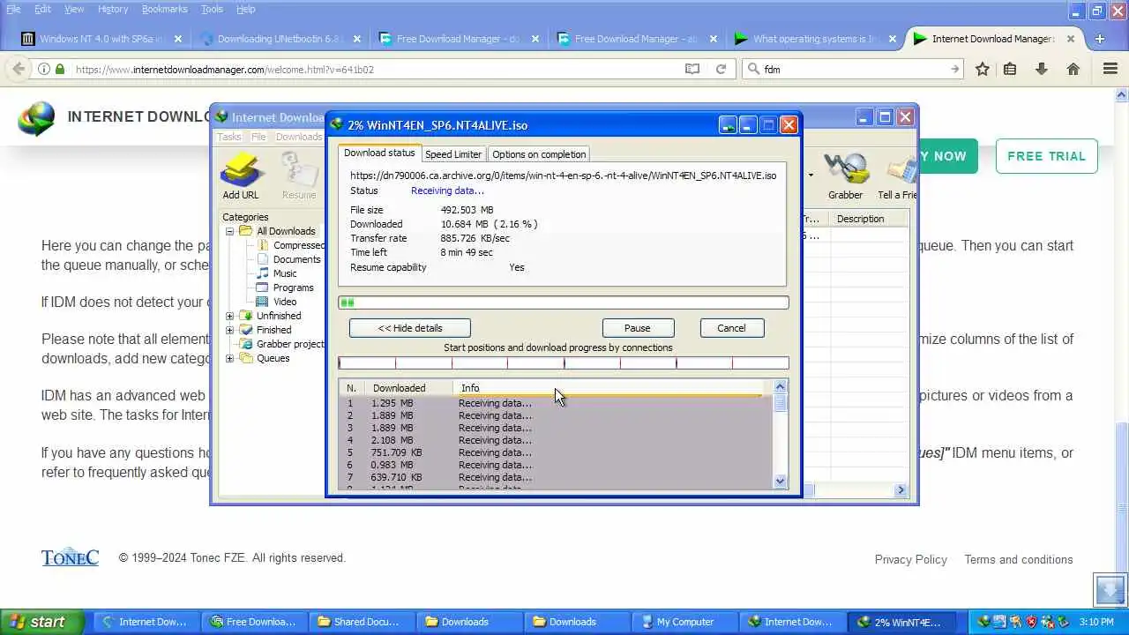The width and height of the screenshot is (1129, 635).
Task: Go to the Firefox home icon
Action: 1073,69
